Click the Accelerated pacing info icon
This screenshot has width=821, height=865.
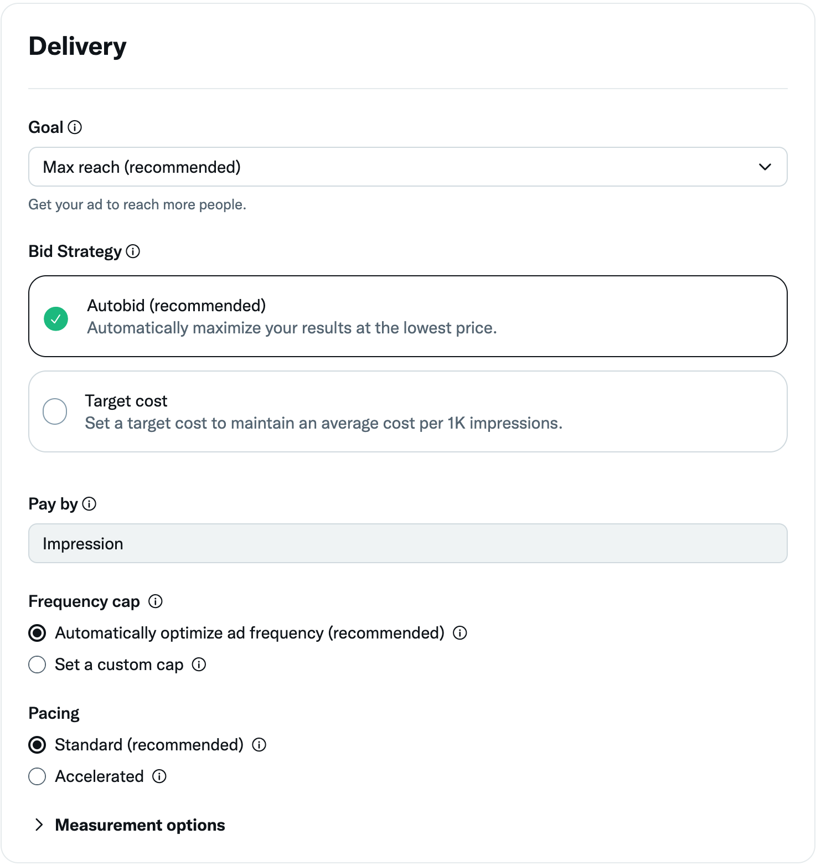click(159, 776)
